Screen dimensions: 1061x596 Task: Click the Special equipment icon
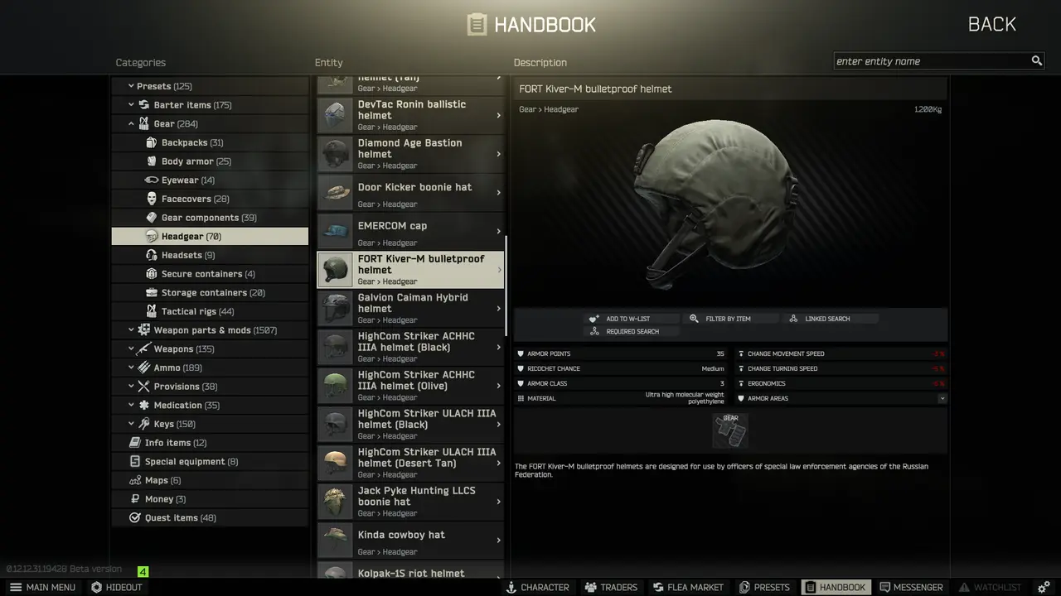pyautogui.click(x=135, y=462)
